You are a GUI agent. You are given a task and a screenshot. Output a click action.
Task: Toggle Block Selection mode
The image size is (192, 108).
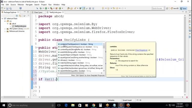pyautogui.click(x=90, y=8)
